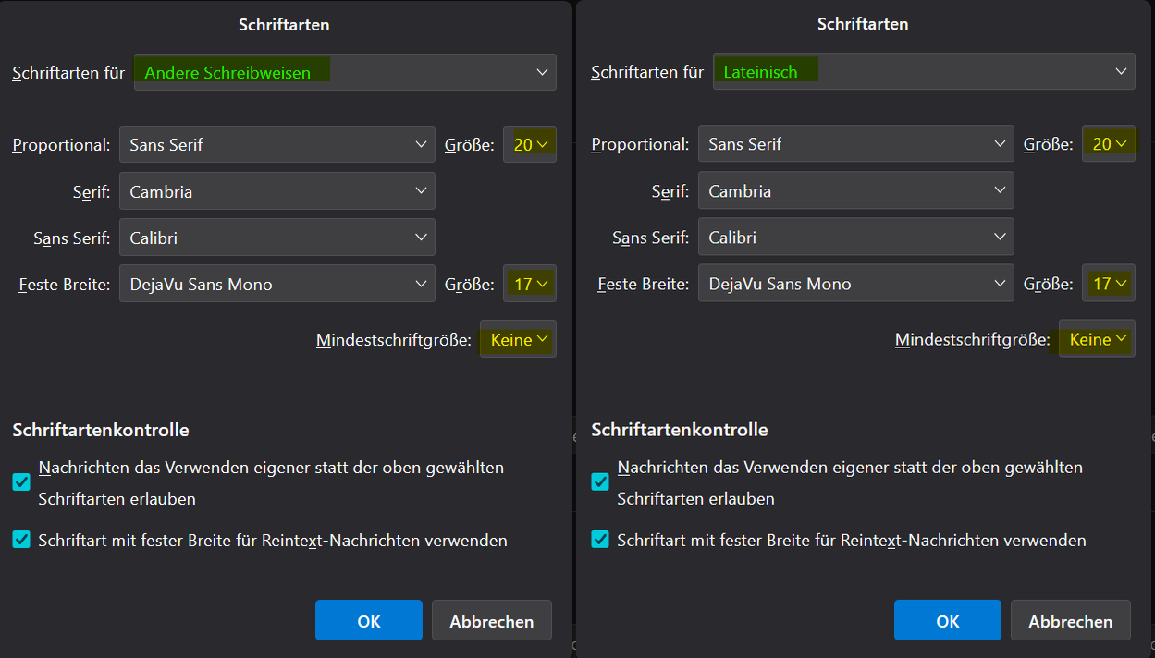Open Serif Cambria dropdown in Lateinisch dialog
1155x658 pixels.
tap(855, 191)
